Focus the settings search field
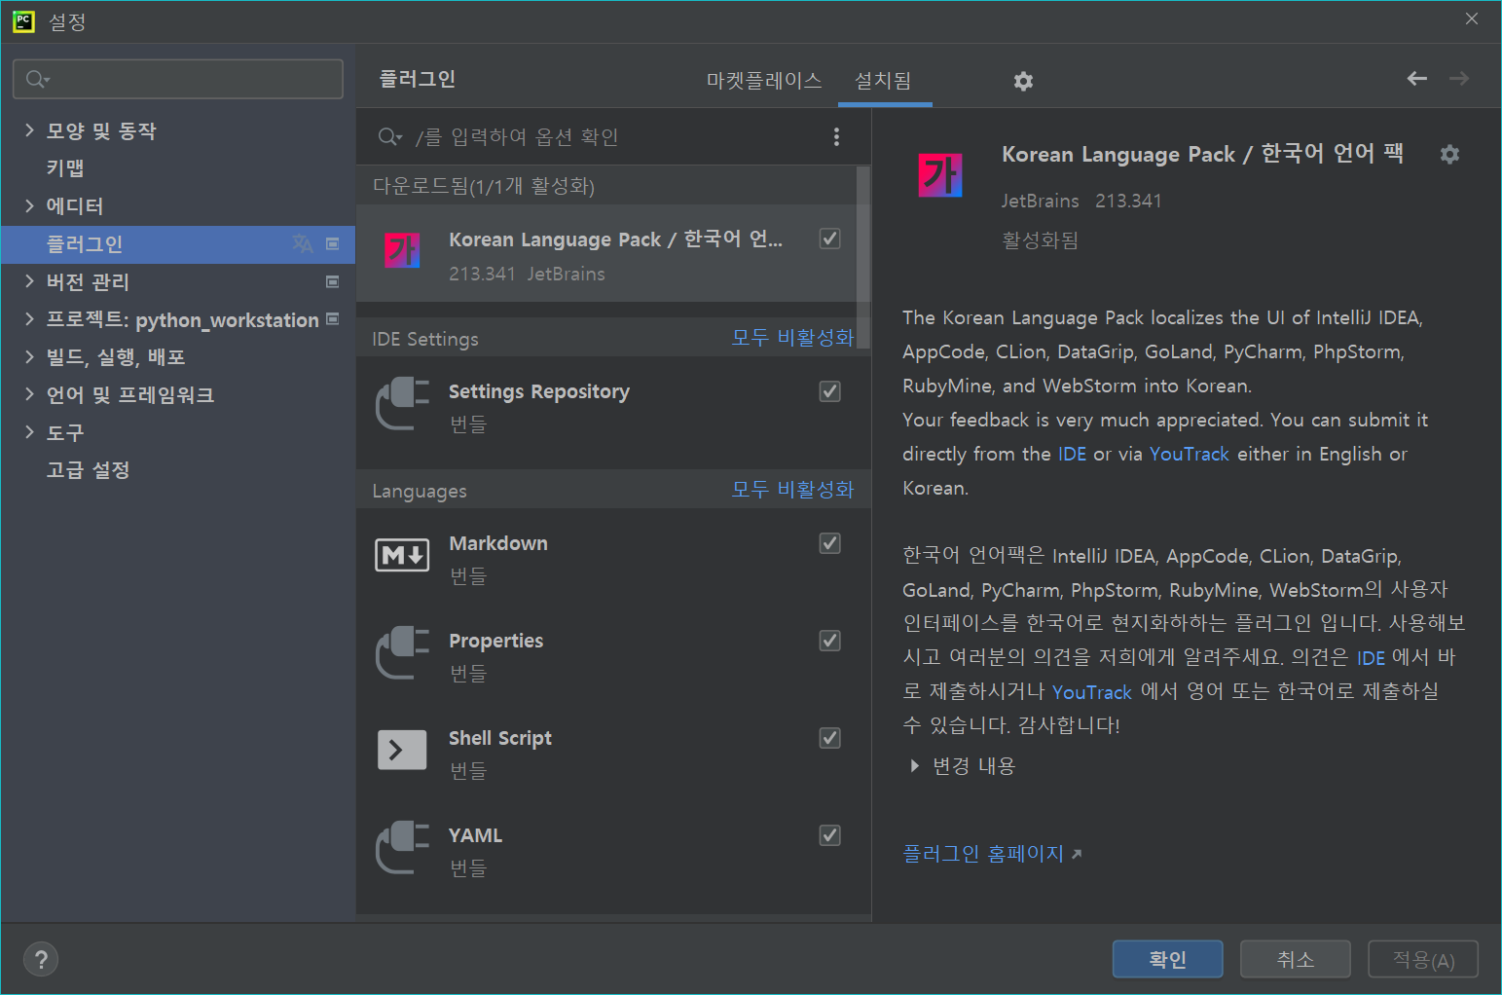The height and width of the screenshot is (995, 1502). click(x=178, y=79)
